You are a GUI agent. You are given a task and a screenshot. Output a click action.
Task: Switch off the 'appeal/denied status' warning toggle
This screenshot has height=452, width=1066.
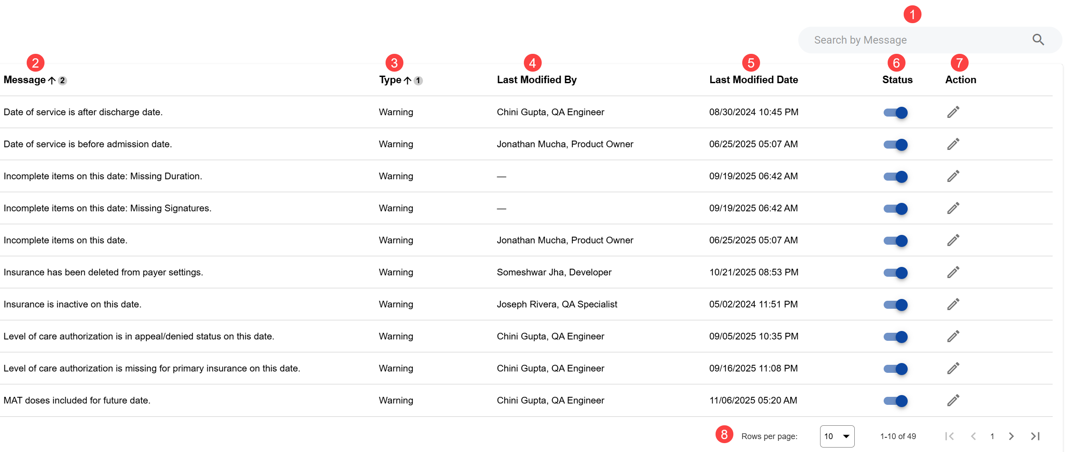(x=896, y=337)
